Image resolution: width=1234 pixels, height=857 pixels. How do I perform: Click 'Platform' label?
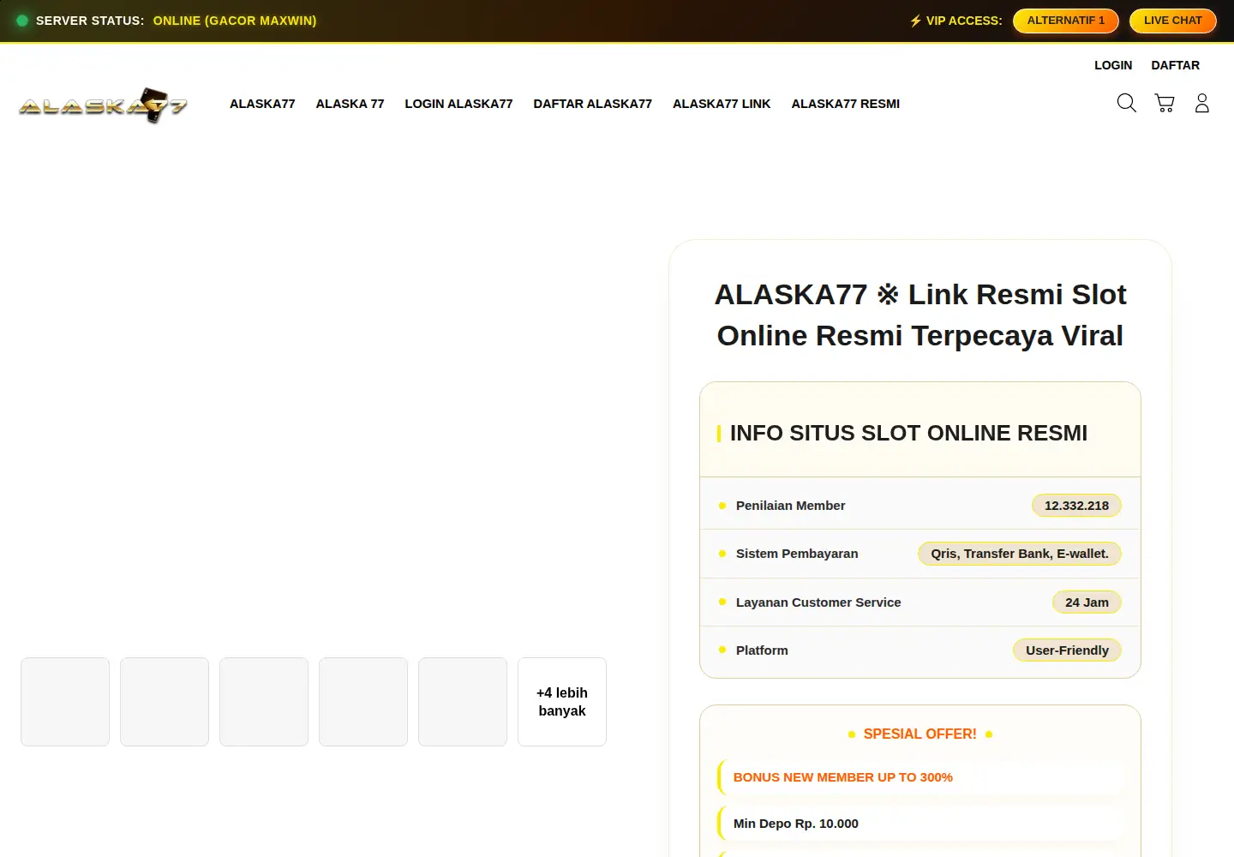[762, 650]
